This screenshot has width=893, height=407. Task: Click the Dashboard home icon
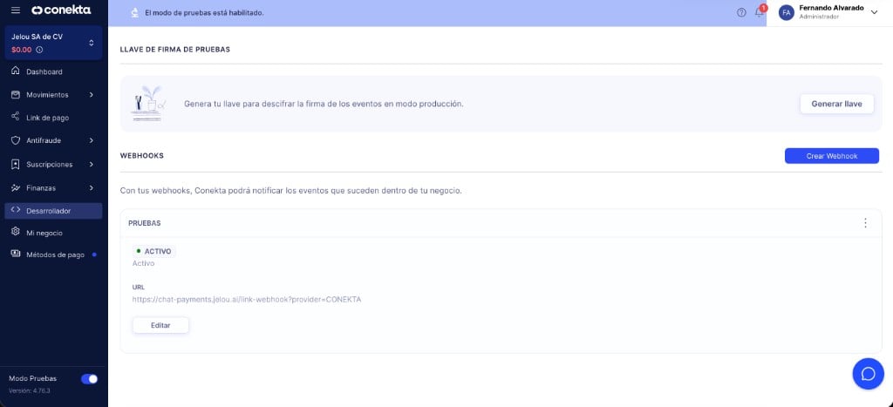(x=16, y=71)
